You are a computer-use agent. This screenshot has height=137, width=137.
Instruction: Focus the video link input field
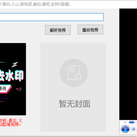click(x=51, y=17)
